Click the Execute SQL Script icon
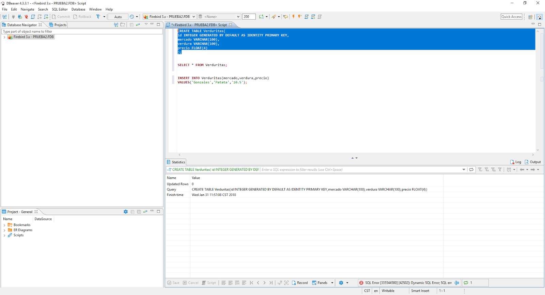545x295 pixels. coord(307,17)
